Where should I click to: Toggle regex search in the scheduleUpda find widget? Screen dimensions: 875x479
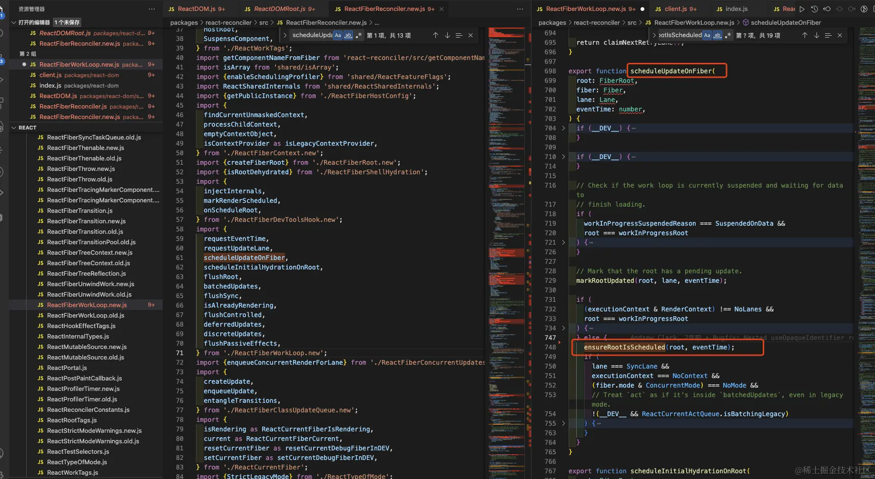click(x=359, y=35)
